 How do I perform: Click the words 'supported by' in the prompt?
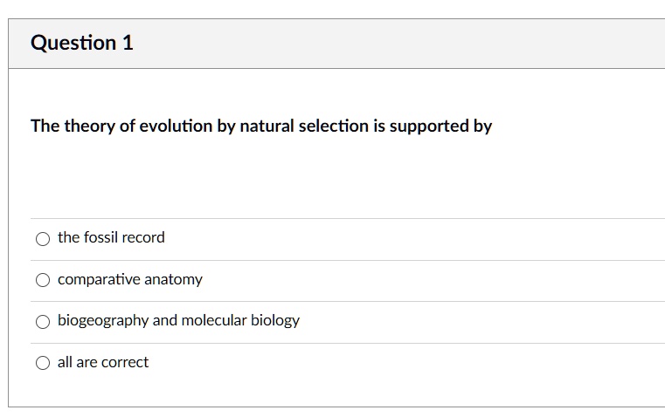440,126
